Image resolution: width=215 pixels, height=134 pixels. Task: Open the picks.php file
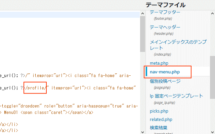[x=159, y=111]
